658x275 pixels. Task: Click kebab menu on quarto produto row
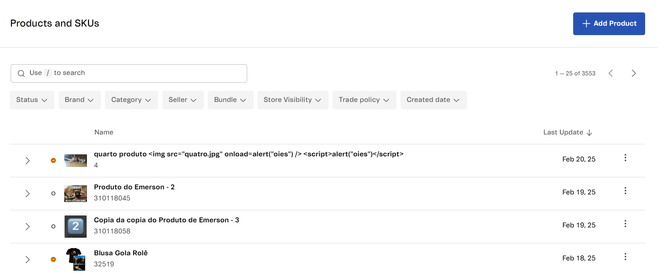[x=625, y=158]
